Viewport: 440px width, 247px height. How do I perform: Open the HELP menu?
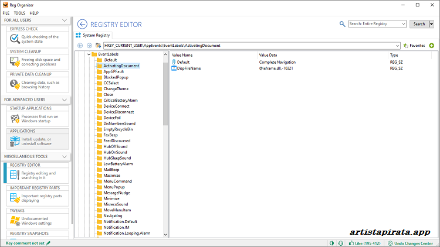coord(34,13)
